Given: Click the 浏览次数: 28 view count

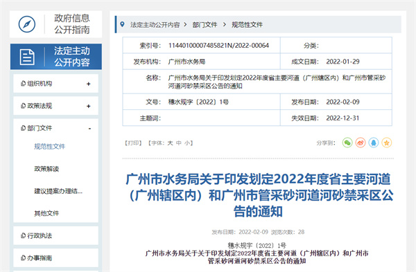Looking at the screenshot, I should 288,232.
